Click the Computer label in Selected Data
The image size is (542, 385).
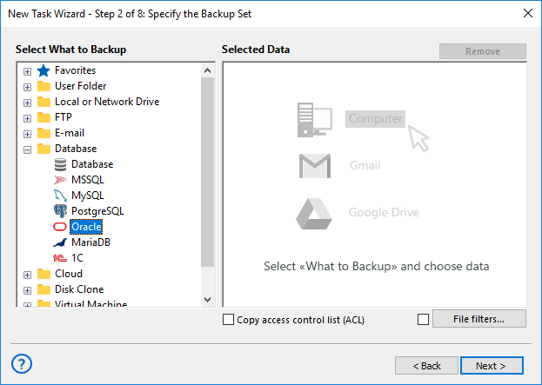click(375, 119)
